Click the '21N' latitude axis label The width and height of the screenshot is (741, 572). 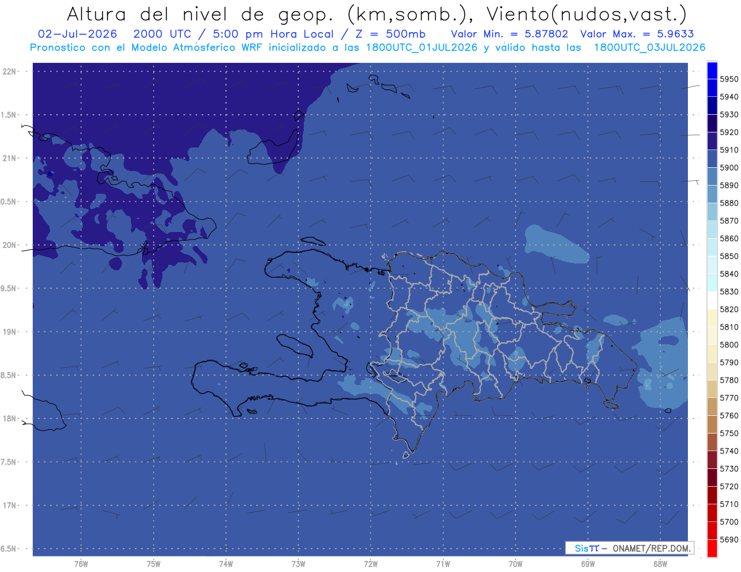[x=9, y=158]
